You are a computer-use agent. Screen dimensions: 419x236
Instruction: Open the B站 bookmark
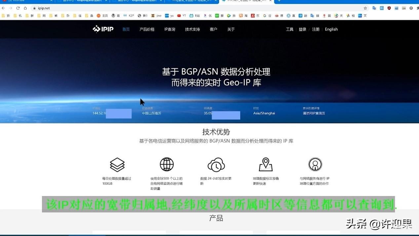click(195, 16)
